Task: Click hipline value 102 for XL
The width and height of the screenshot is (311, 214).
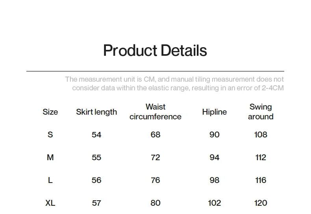Action: point(214,203)
